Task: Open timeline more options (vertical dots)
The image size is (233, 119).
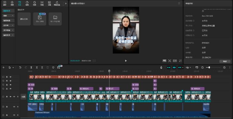Action: [x=230, y=67]
